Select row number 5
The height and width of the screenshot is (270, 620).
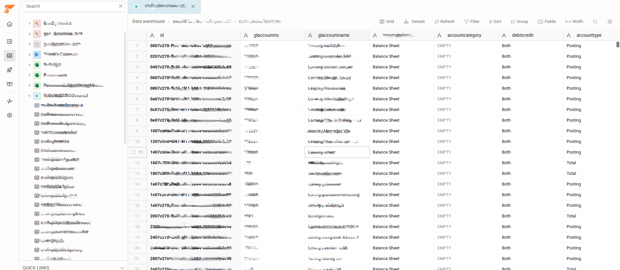pyautogui.click(x=137, y=88)
